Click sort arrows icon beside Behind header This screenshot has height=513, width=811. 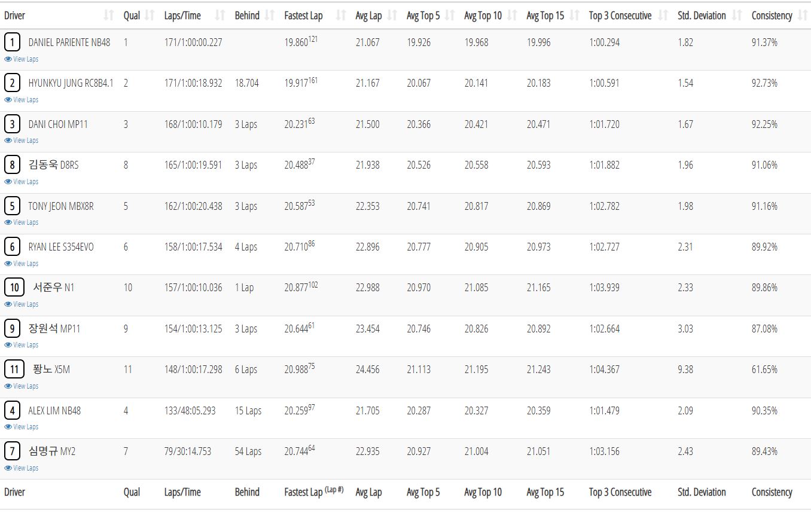tap(269, 16)
